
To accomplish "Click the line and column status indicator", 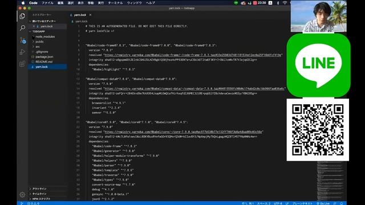I will [x=248, y=203].
